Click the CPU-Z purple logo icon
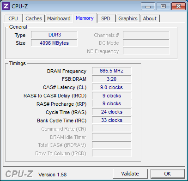This screenshot has height=181, width=188. 6,6
